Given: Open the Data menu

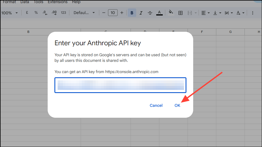Looking at the screenshot, I should coord(25,2).
